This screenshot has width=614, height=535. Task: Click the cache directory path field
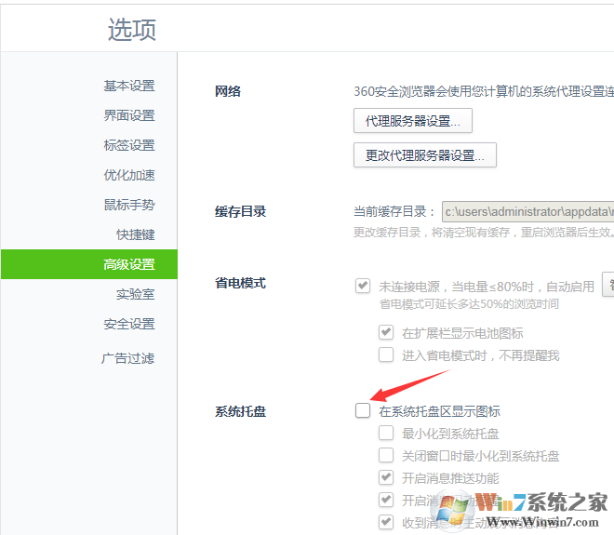click(527, 211)
